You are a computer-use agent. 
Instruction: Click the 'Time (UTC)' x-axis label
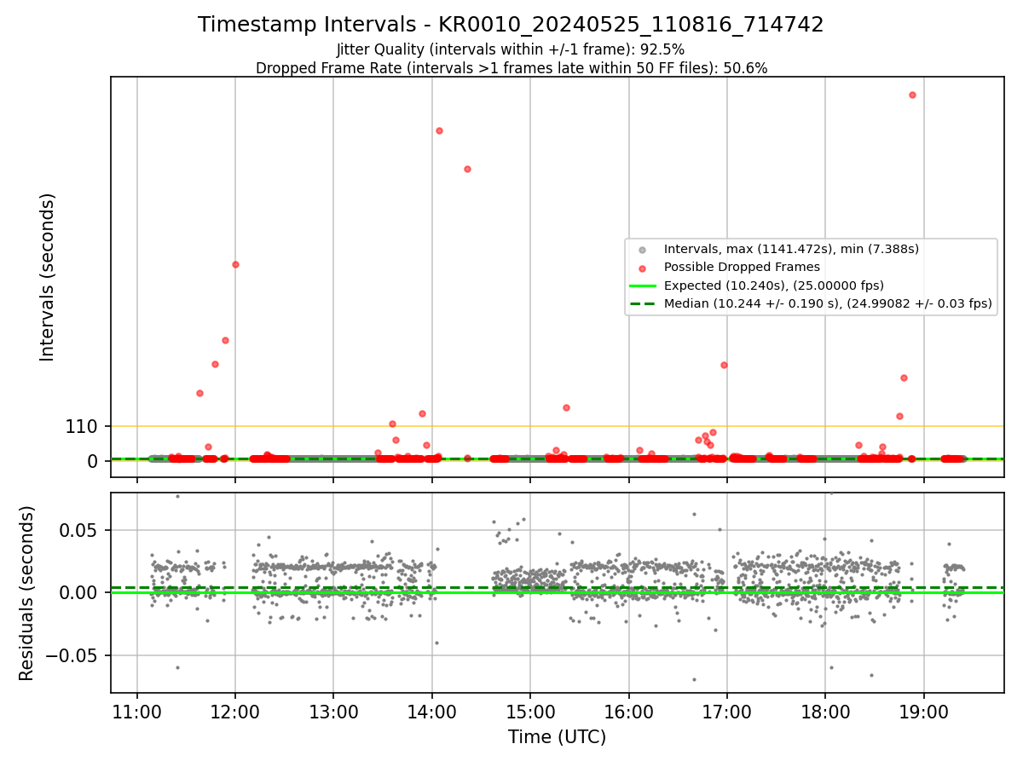coord(557,737)
